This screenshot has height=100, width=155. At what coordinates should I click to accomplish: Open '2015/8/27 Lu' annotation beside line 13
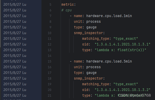[x=15, y=50]
